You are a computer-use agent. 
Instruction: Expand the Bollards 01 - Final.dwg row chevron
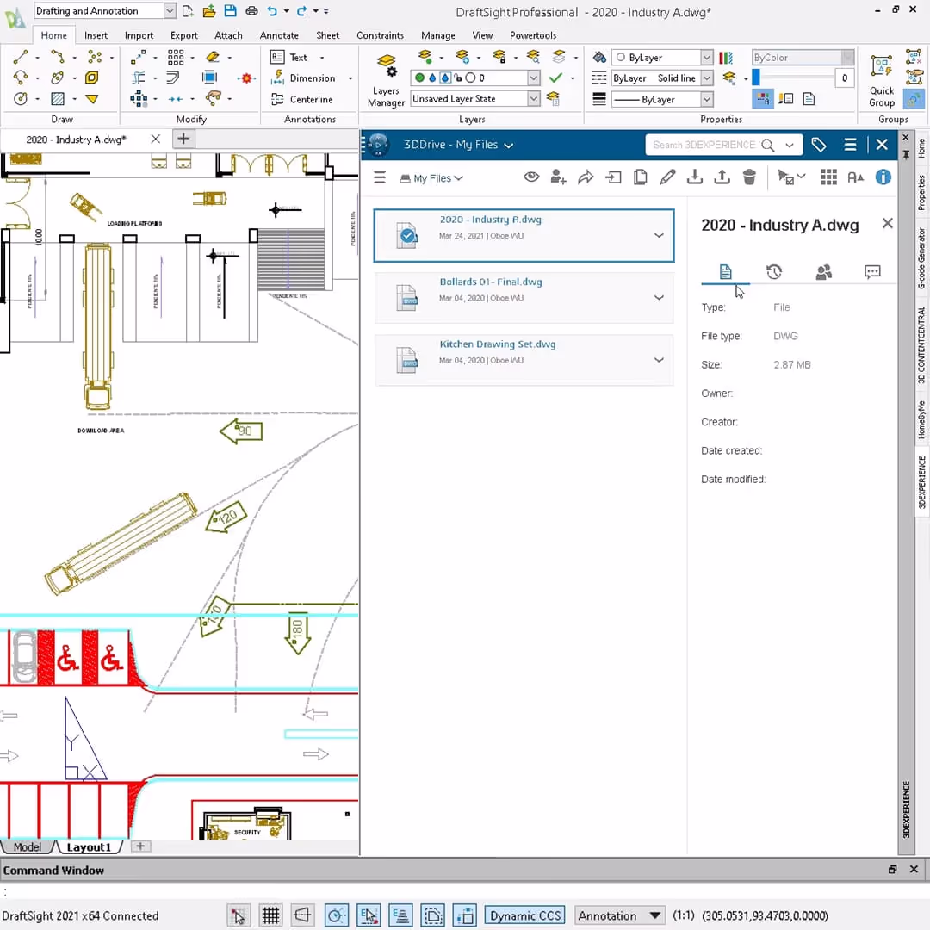(659, 298)
